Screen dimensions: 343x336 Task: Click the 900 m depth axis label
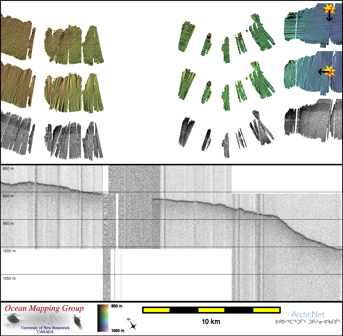8,196
